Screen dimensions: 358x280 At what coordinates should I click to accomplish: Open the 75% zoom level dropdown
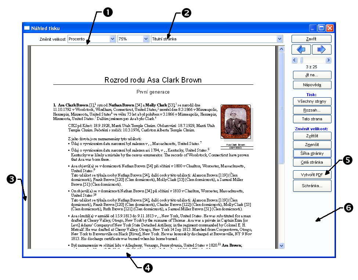[x=145, y=39]
